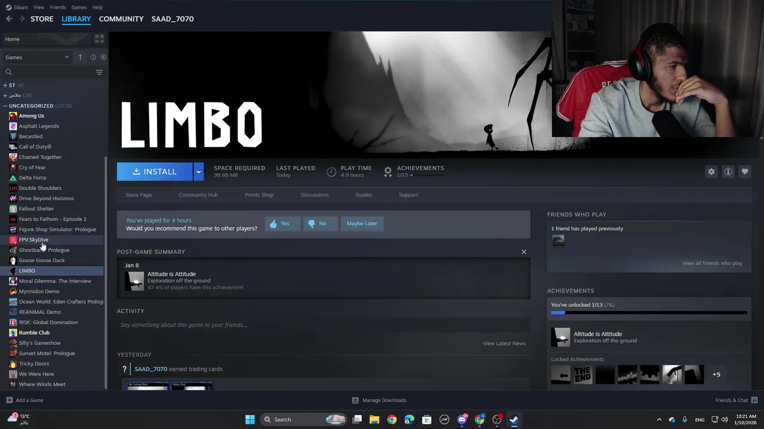Open the Community Hub link
This screenshot has width=764, height=429.
point(198,195)
